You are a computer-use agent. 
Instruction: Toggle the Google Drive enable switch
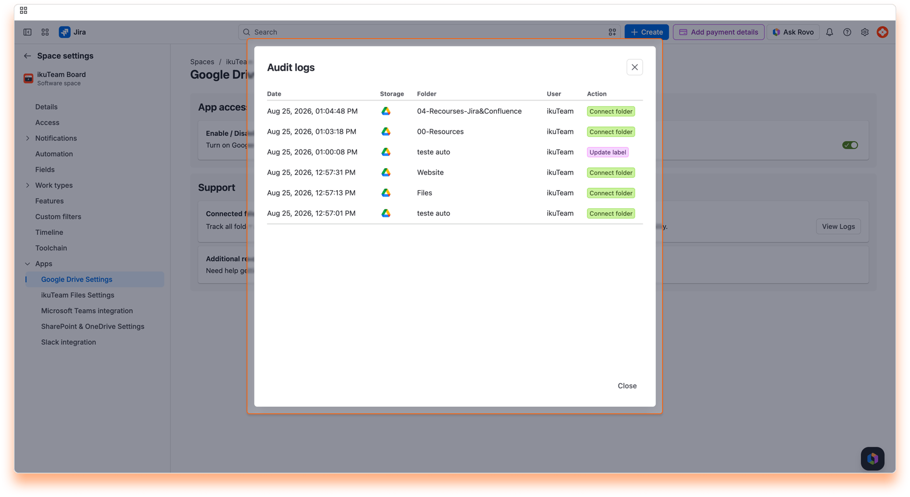[850, 145]
